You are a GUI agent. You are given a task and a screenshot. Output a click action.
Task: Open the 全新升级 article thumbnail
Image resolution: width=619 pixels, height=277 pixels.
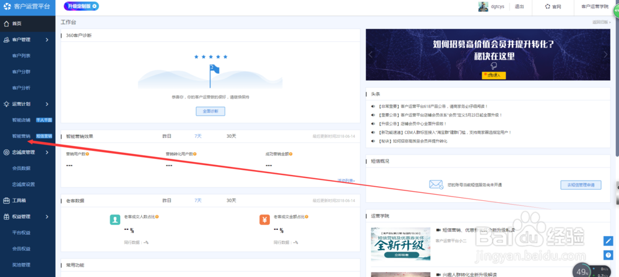[x=400, y=244]
